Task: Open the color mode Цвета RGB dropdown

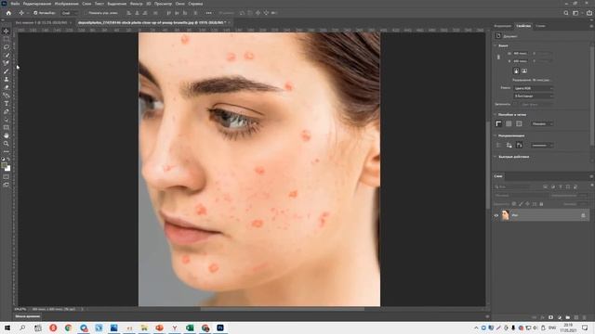Action: coord(533,88)
